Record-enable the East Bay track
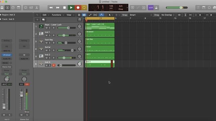This screenshot has width=216, height=121. pos(54,43)
